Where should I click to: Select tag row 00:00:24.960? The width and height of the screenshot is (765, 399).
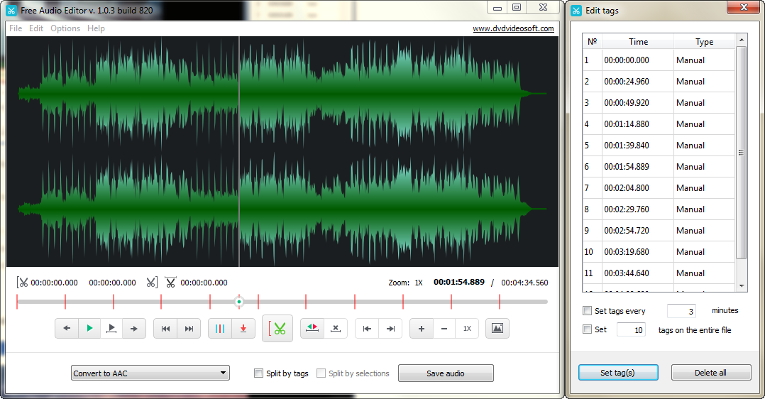[659, 82]
